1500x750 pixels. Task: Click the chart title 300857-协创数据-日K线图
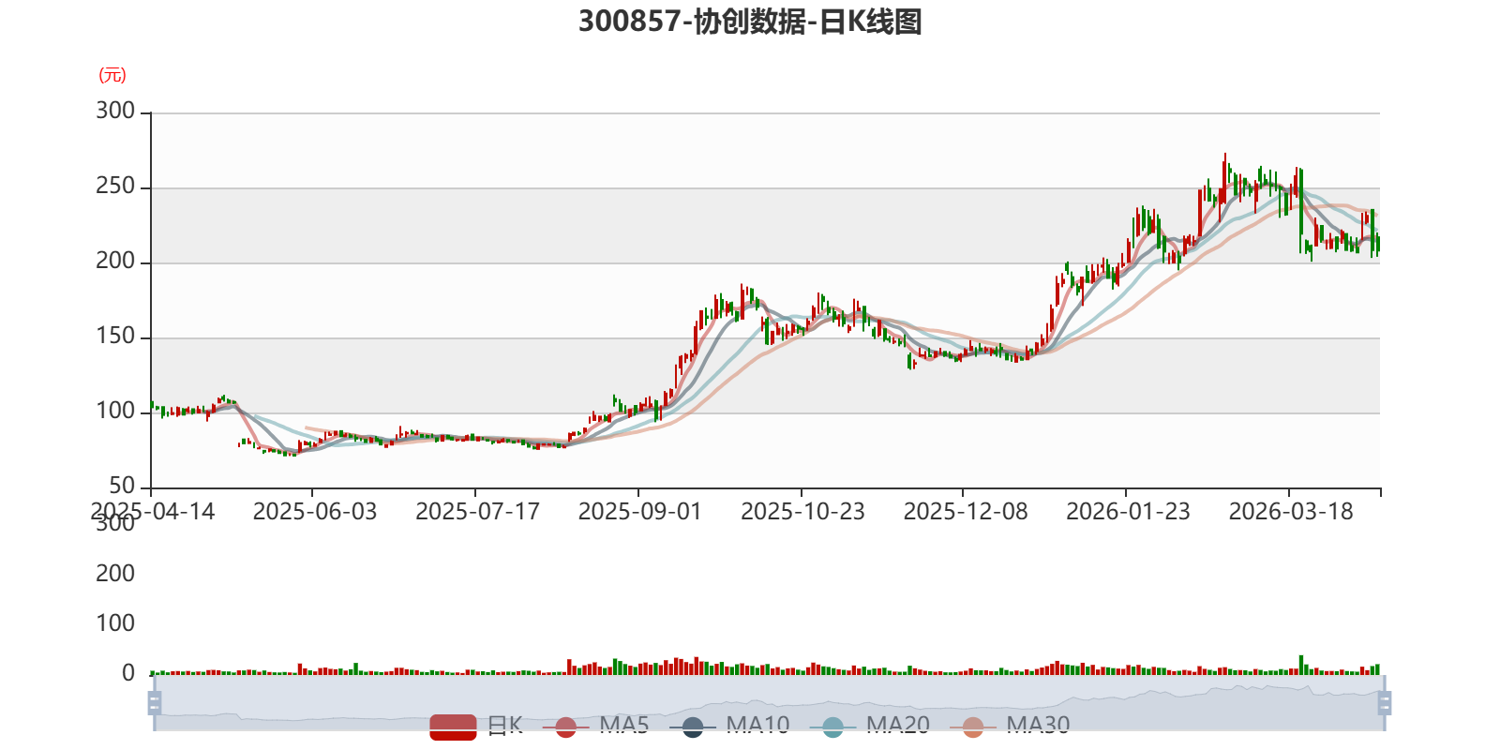click(x=750, y=22)
